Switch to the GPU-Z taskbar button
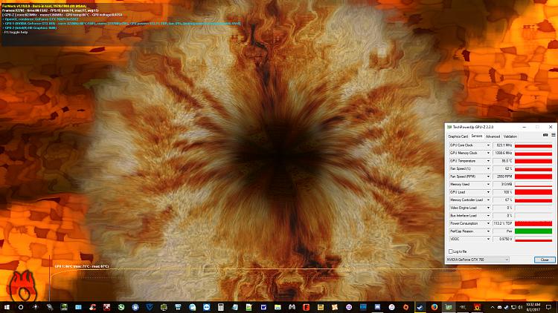Screen dimensions: 558x313 (449, 307)
